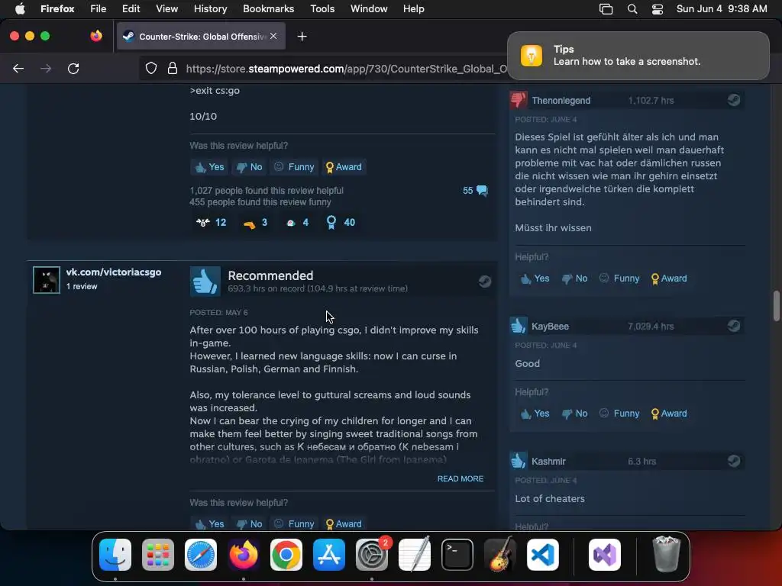Open Finder from the dock
Screen dimensions: 782x586
[115, 555]
